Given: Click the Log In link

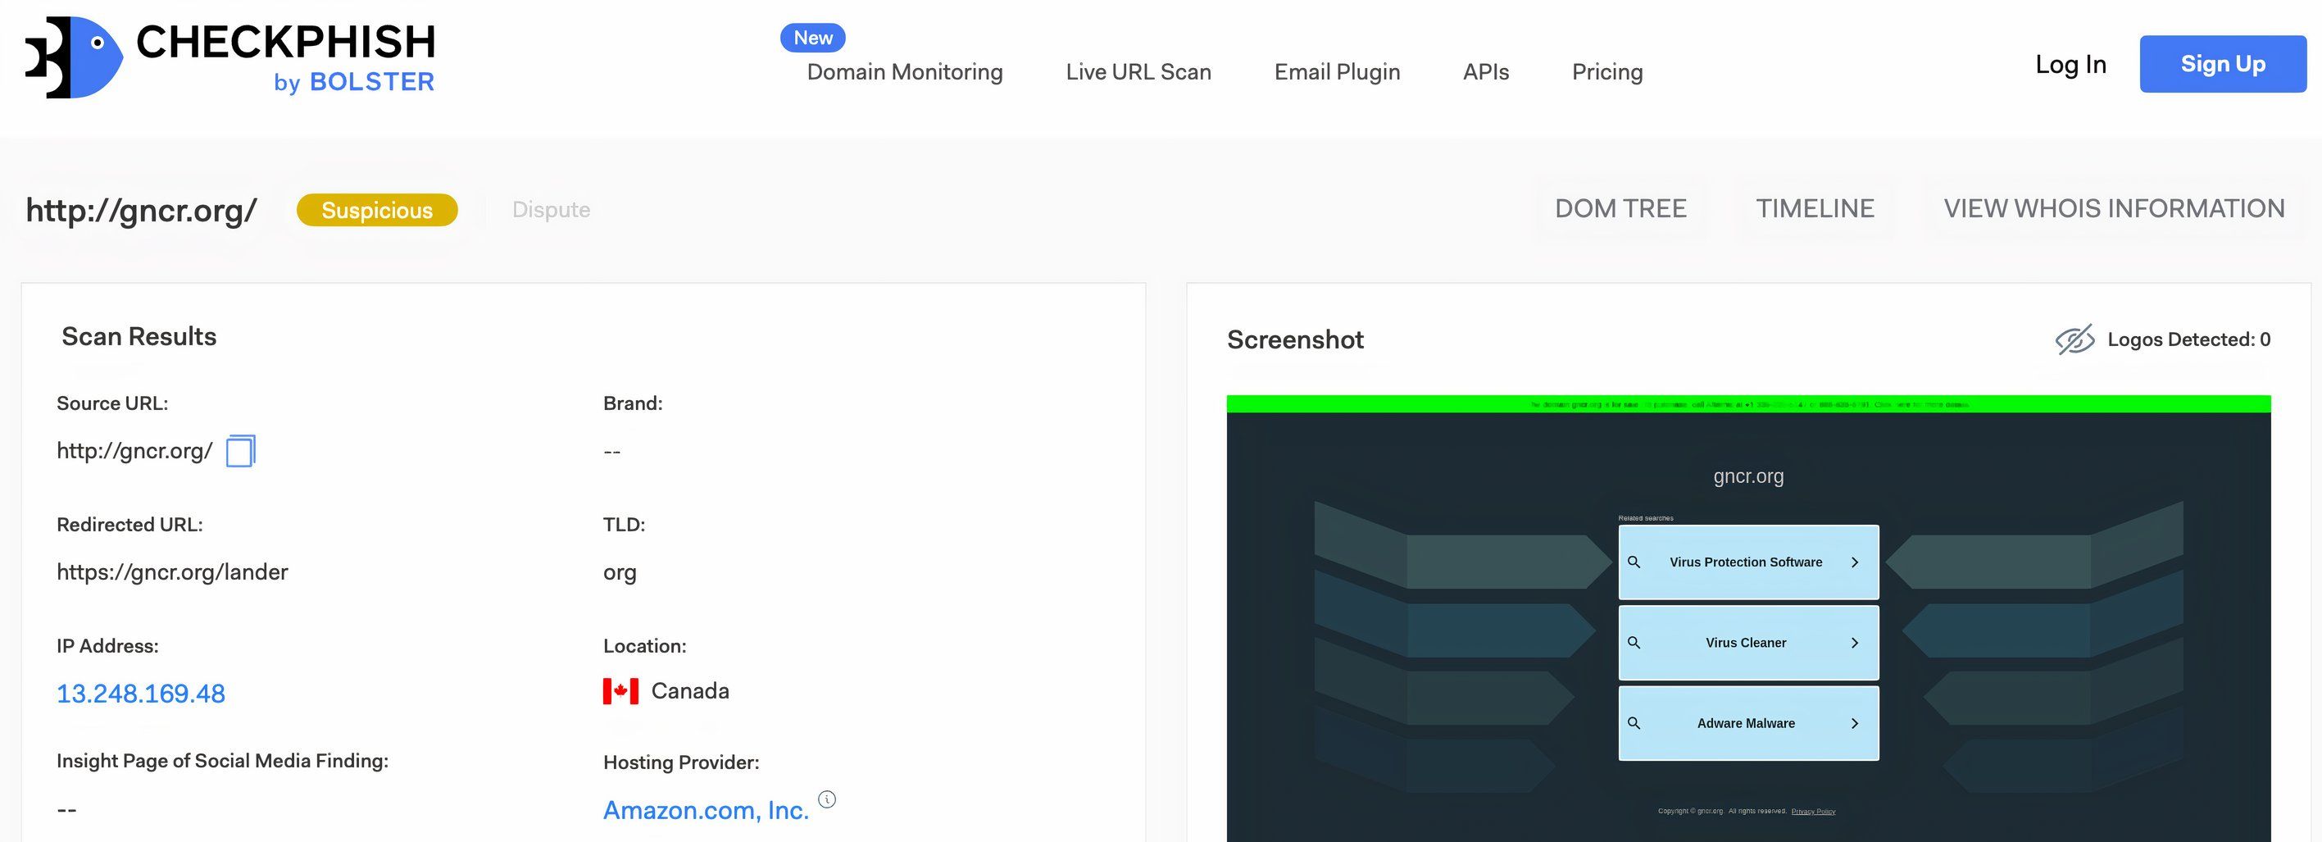Looking at the screenshot, I should [x=2070, y=64].
